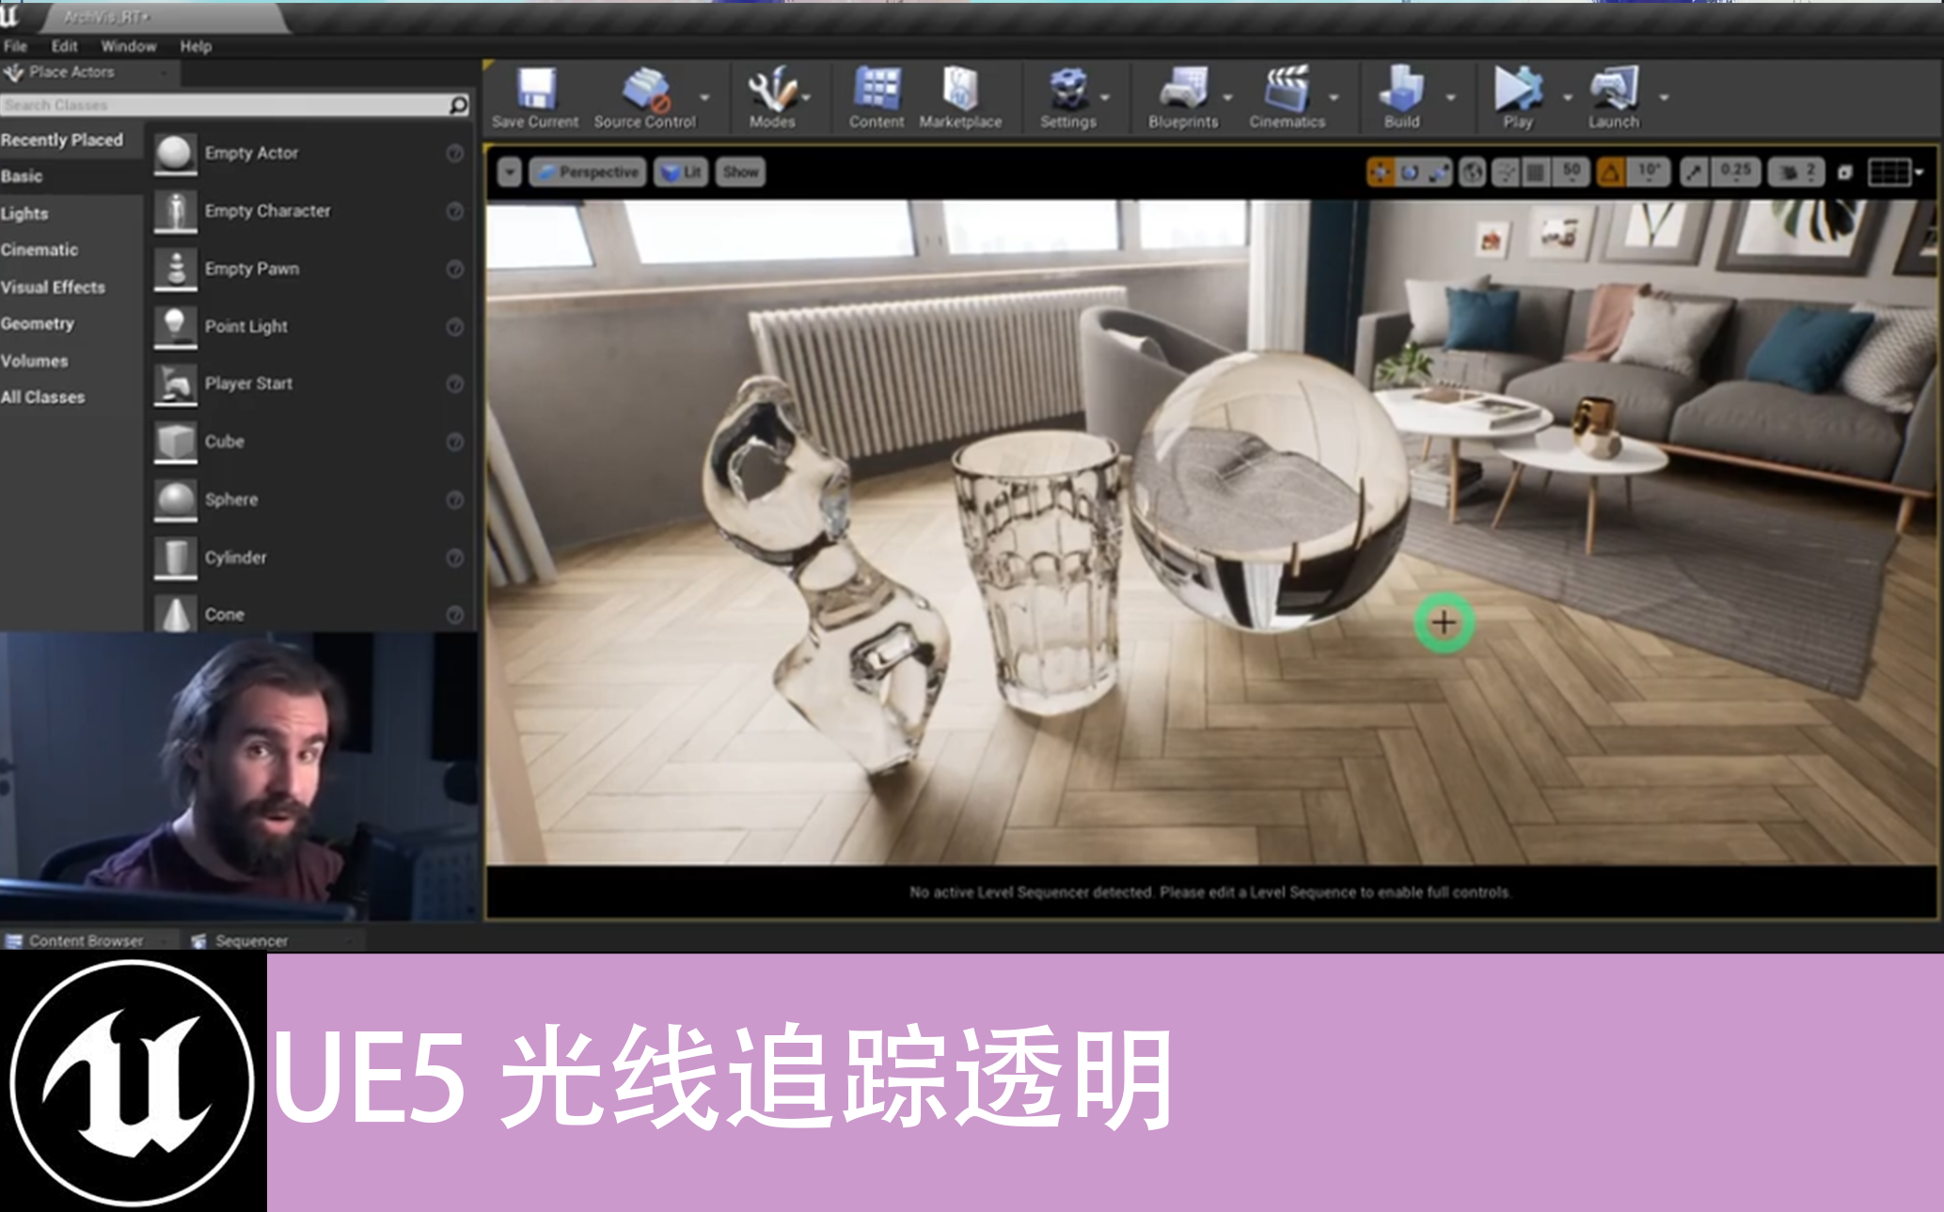Screen dimensions: 1944x1212
Task: Switch to the Sequencer tab
Action: pos(251,940)
